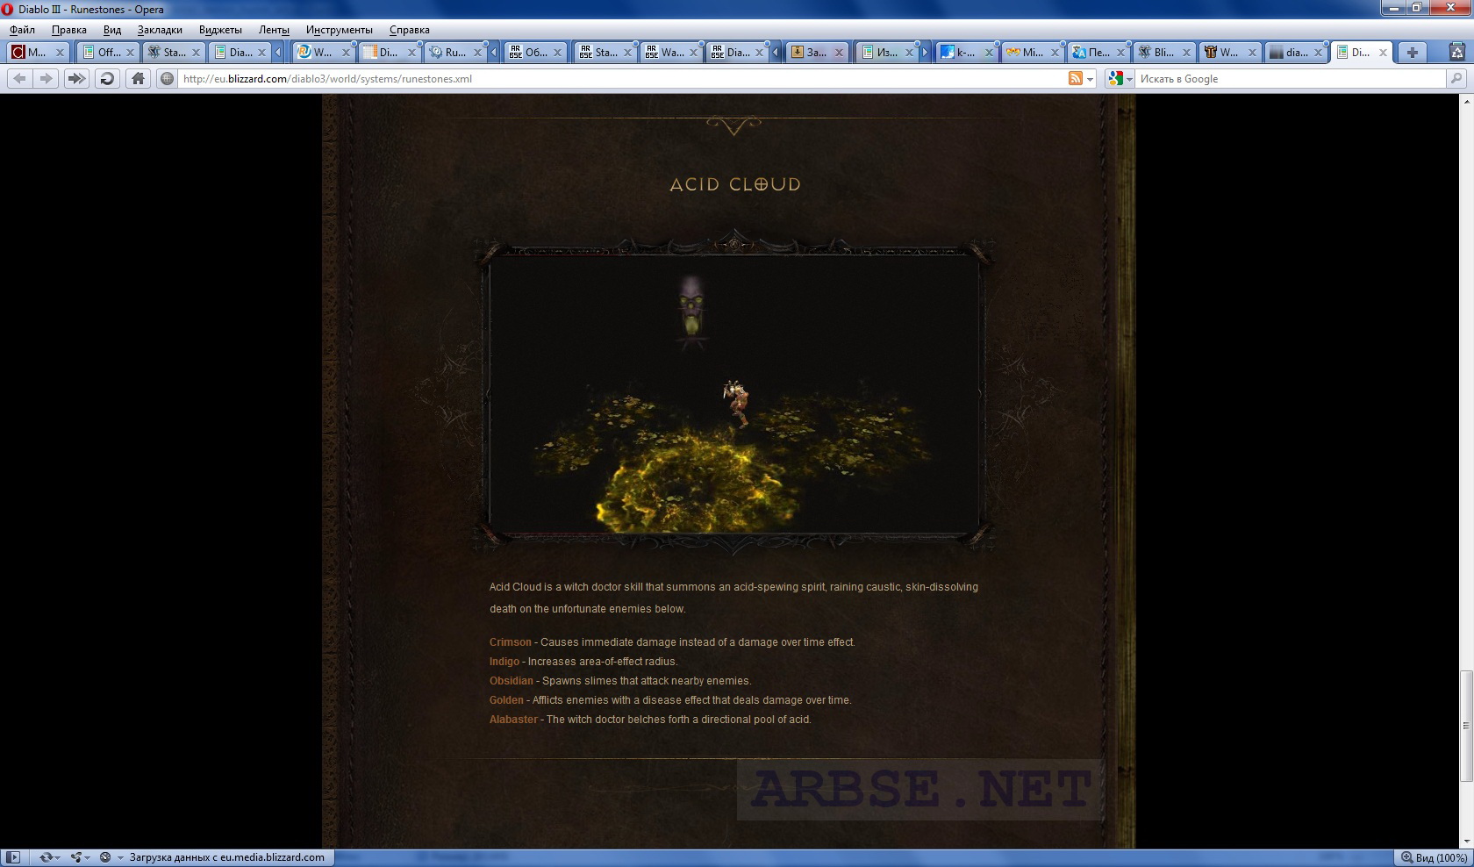
Task: Click the Golden runestone label
Action: (x=506, y=700)
